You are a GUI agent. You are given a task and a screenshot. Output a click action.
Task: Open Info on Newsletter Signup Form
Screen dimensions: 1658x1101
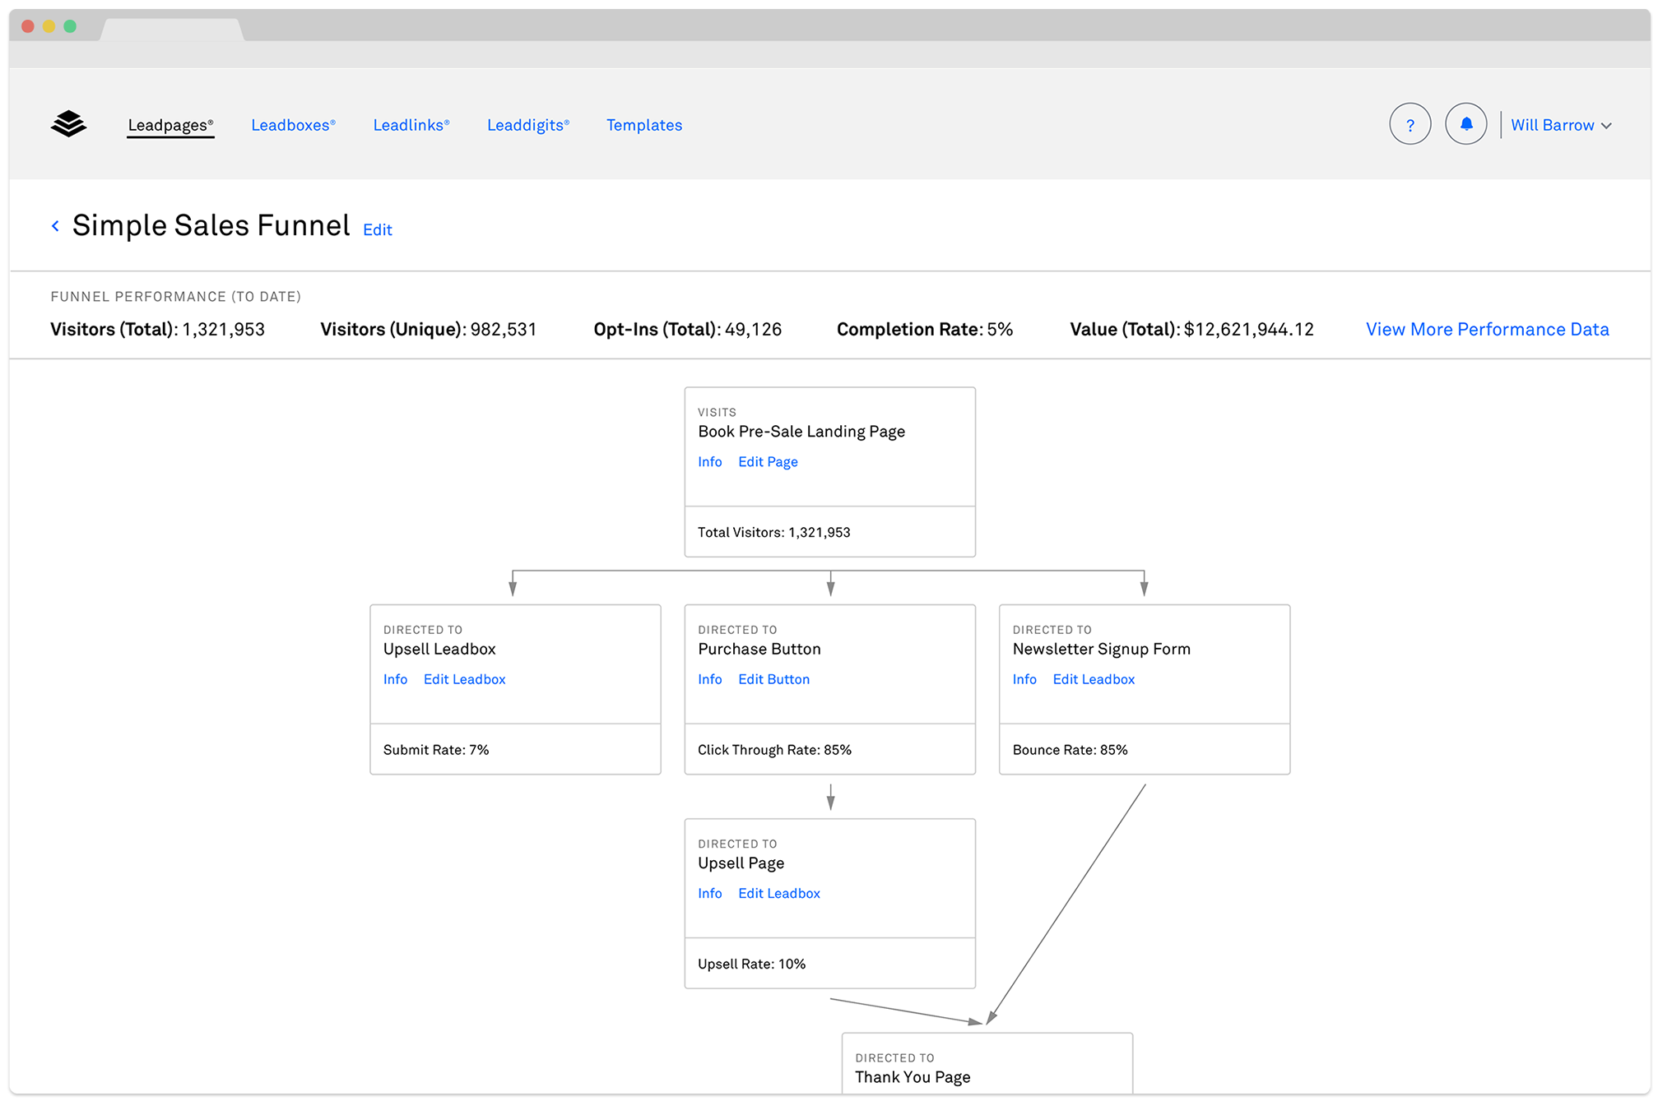coord(1024,678)
